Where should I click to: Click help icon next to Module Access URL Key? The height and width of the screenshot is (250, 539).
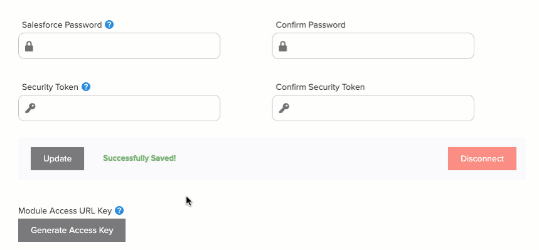point(119,210)
